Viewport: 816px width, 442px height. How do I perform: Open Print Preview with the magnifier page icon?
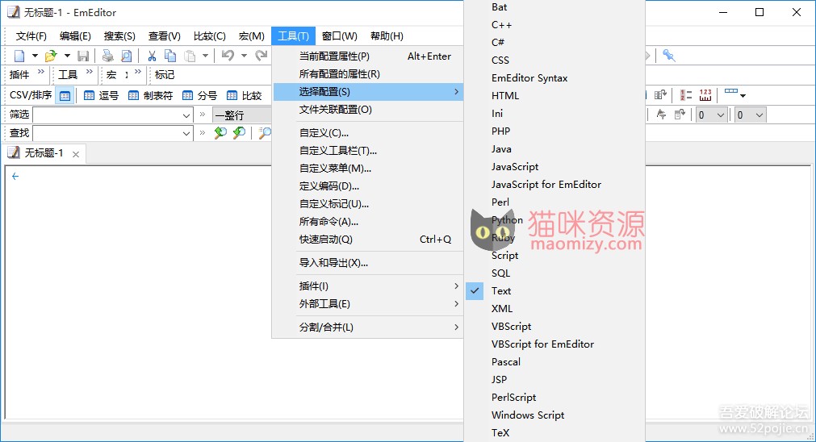tap(127, 56)
